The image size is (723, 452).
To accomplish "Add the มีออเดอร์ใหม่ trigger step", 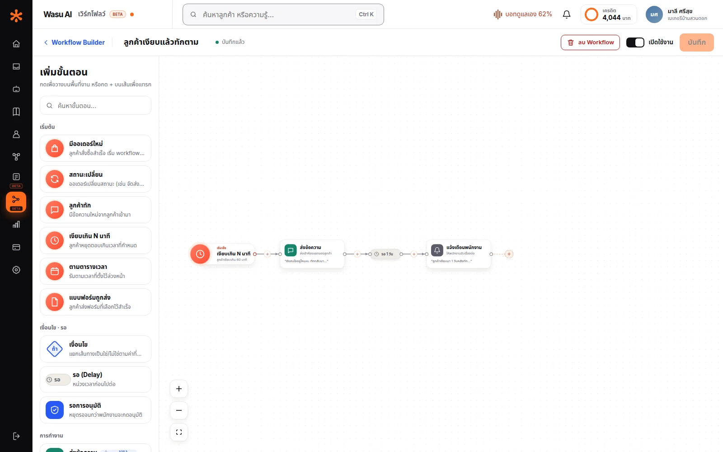I will point(95,148).
